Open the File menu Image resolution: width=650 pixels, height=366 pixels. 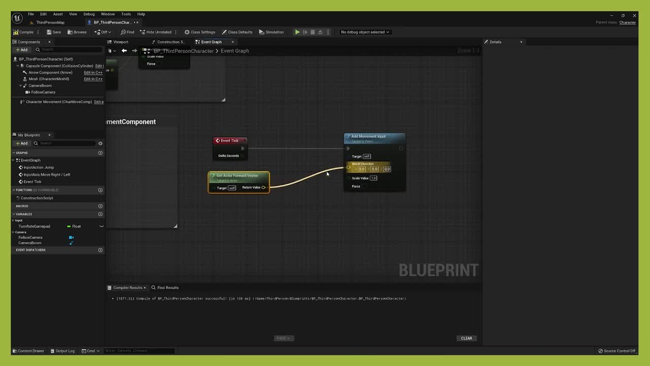pos(31,14)
